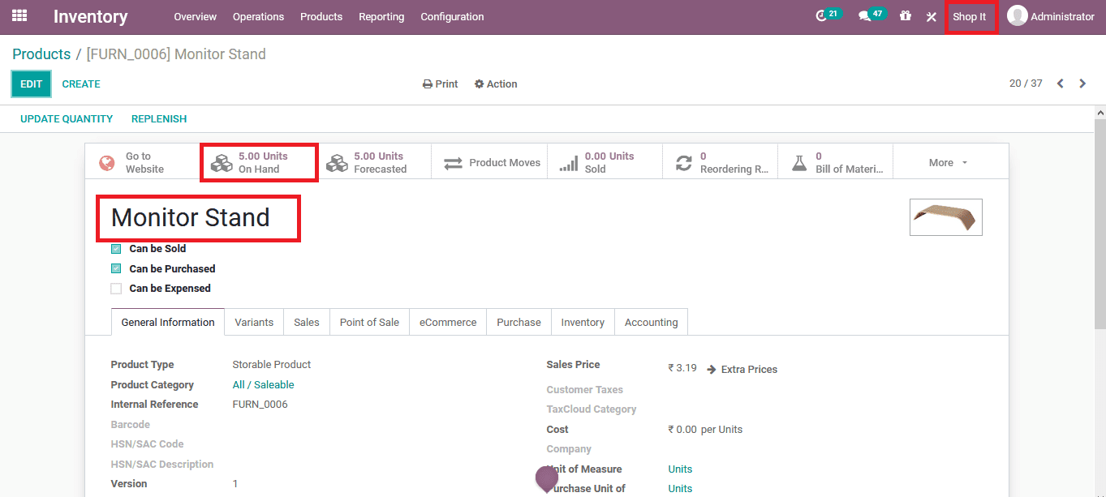1106x497 pixels.
Task: Click the CREATE button
Action: pos(81,84)
